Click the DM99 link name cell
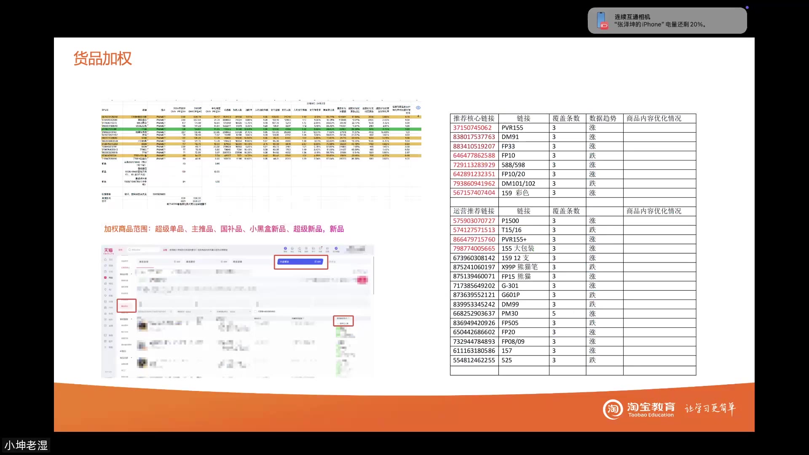This screenshot has width=809, height=455. [524, 304]
